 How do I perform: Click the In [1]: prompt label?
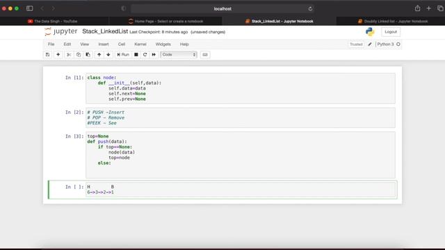[x=74, y=78]
